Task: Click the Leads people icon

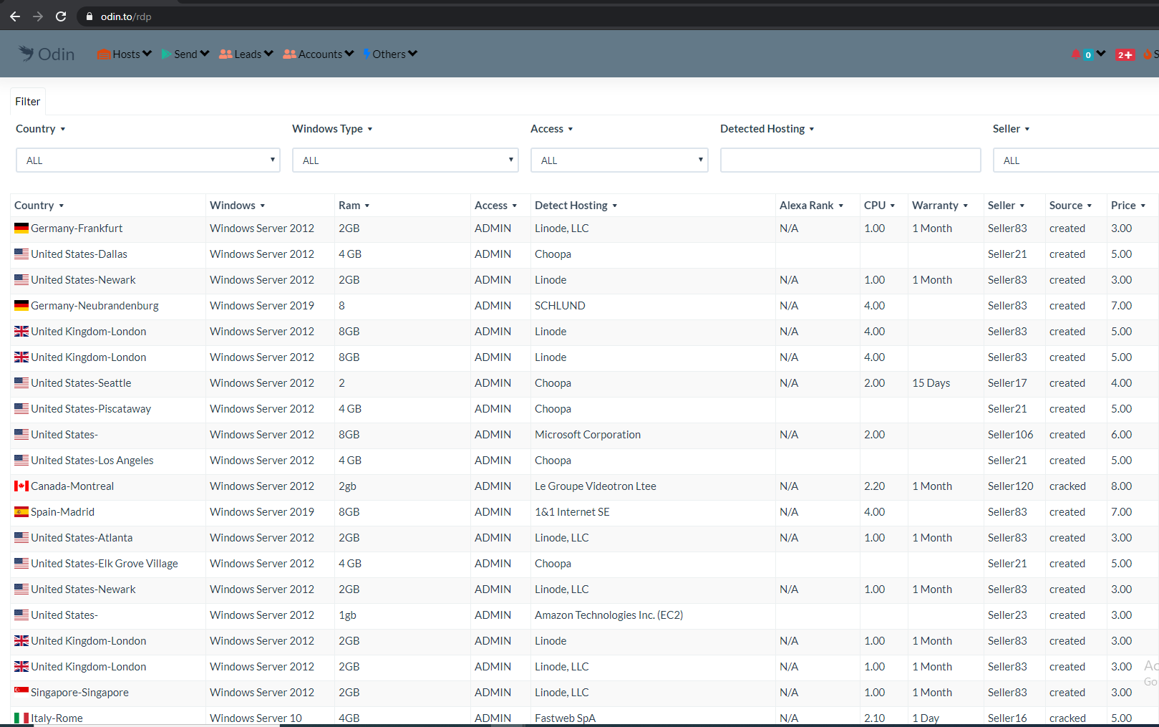Action: [226, 54]
